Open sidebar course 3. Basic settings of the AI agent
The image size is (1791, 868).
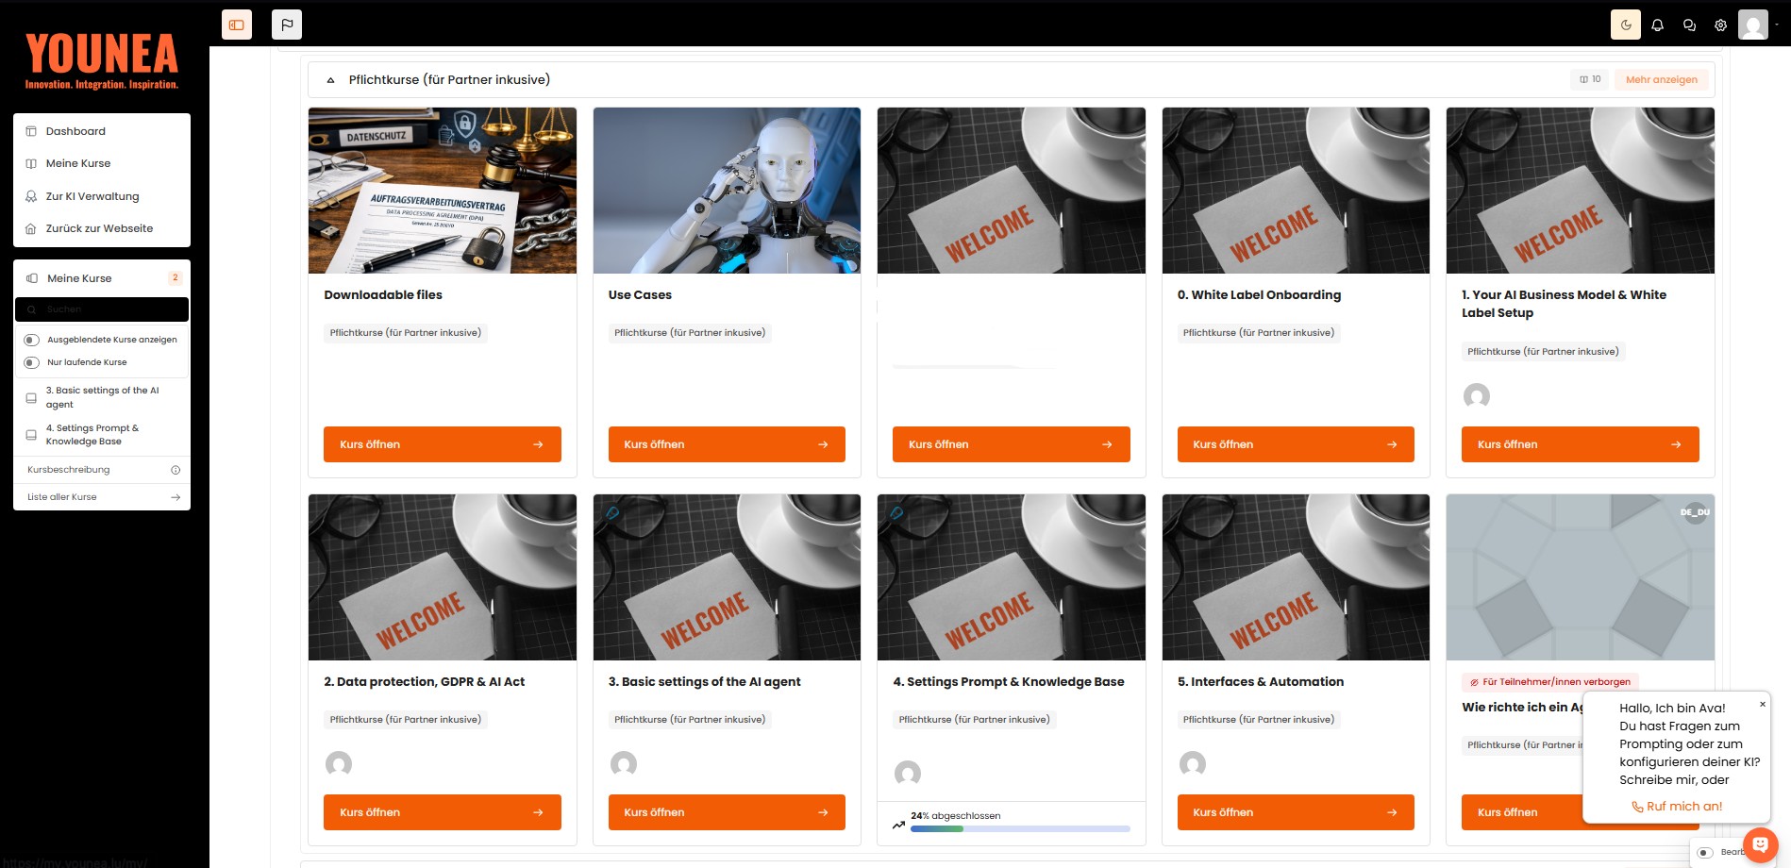[x=102, y=397]
